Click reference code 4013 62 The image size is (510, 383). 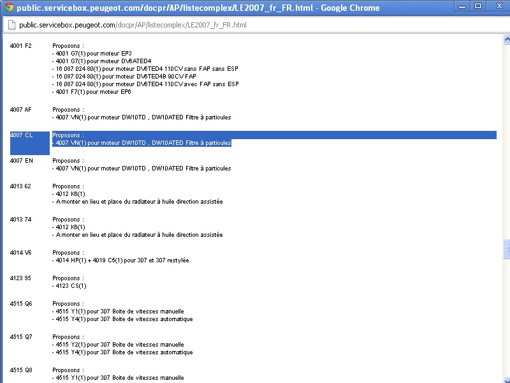point(20,186)
